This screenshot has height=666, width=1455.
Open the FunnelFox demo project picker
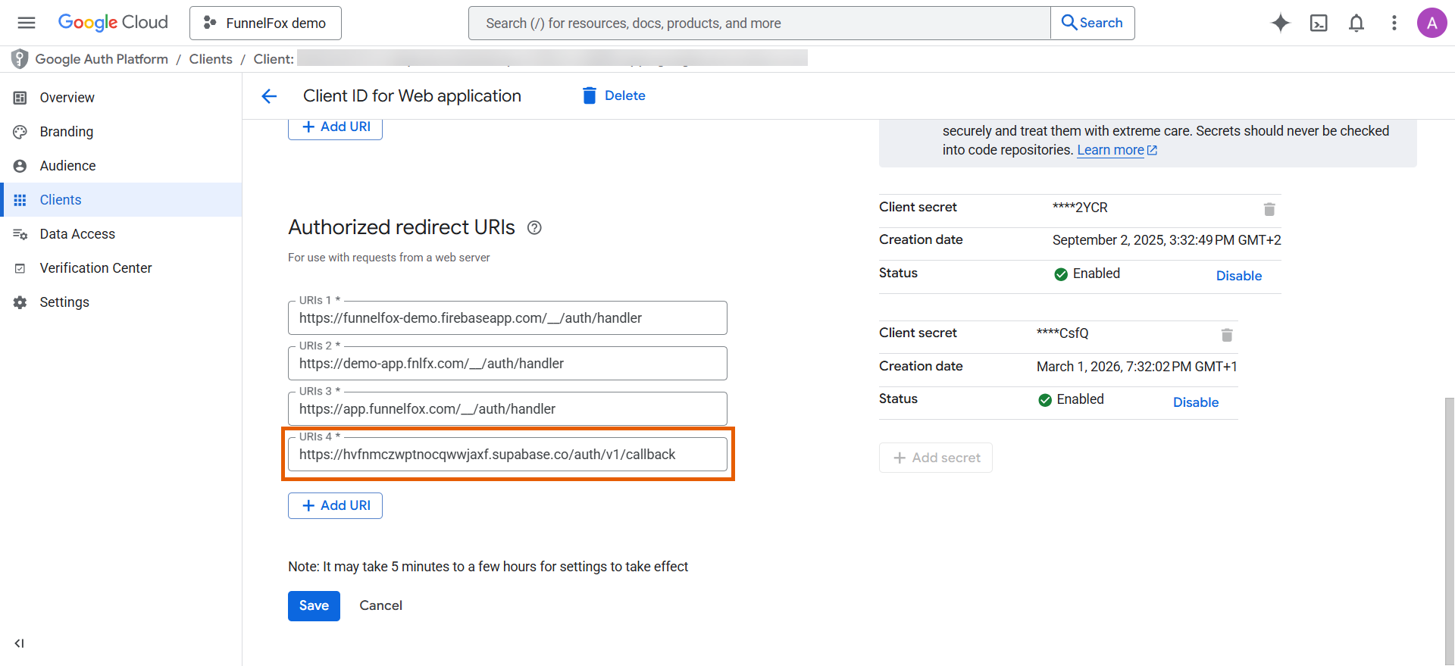tap(265, 23)
